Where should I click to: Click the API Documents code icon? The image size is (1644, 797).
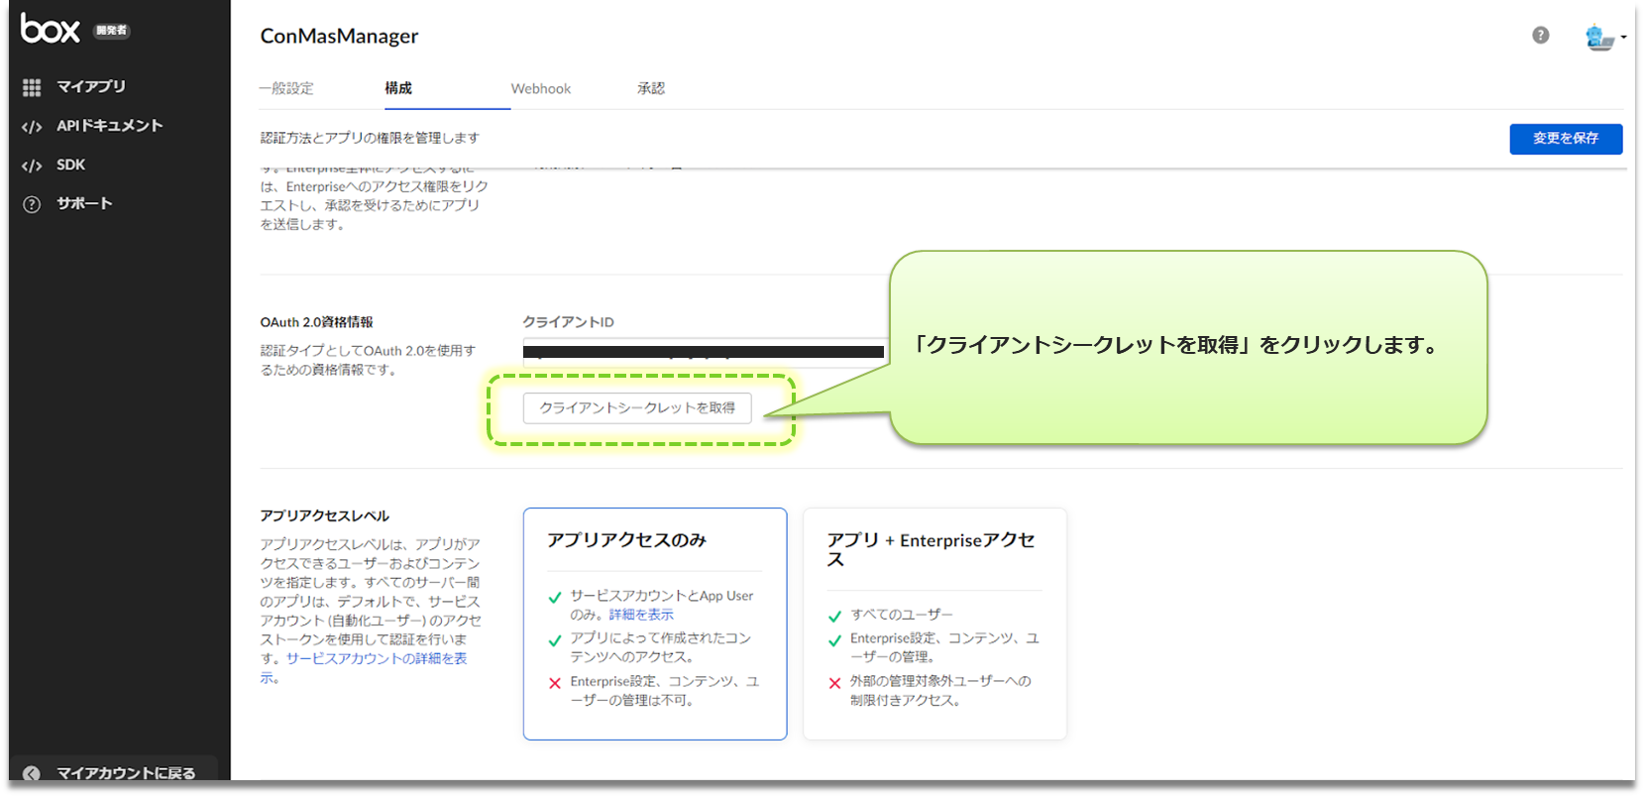[x=32, y=127]
